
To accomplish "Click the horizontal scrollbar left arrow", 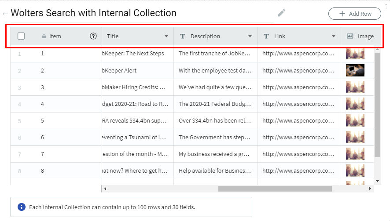I will coord(105,189).
